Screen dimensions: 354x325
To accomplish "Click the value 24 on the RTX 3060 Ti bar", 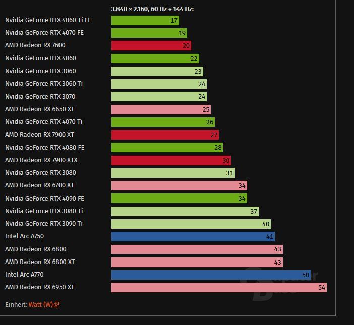I will pos(202,84).
